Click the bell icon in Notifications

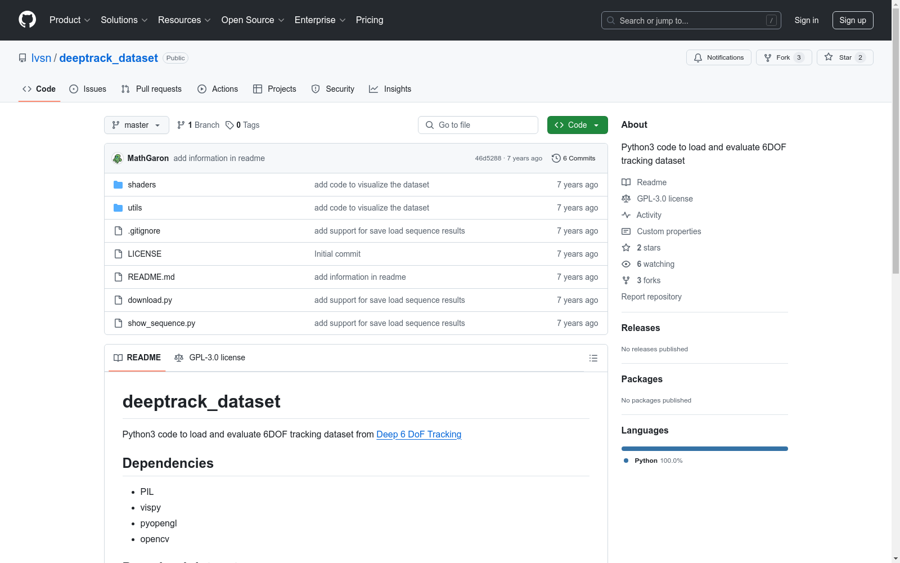click(x=698, y=57)
